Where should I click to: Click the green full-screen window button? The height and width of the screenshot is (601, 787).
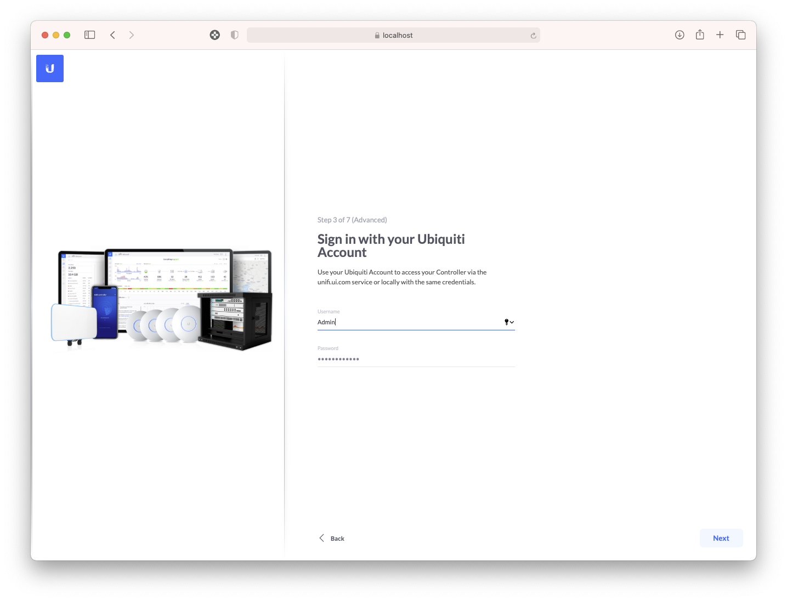pos(67,35)
